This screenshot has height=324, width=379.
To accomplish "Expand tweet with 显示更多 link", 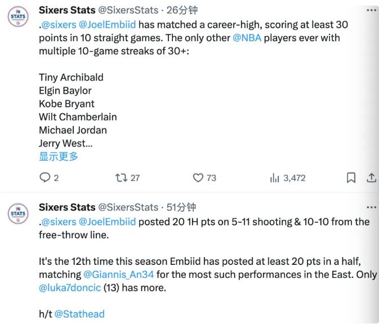I will 59,157.
